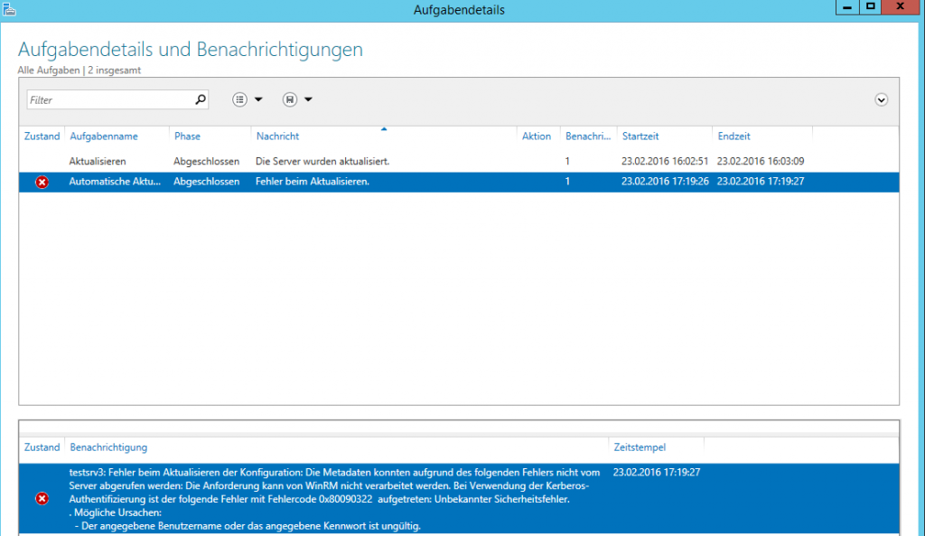Sort tasks by Startzeit column header
Image resolution: width=925 pixels, height=536 pixels.
coord(640,136)
